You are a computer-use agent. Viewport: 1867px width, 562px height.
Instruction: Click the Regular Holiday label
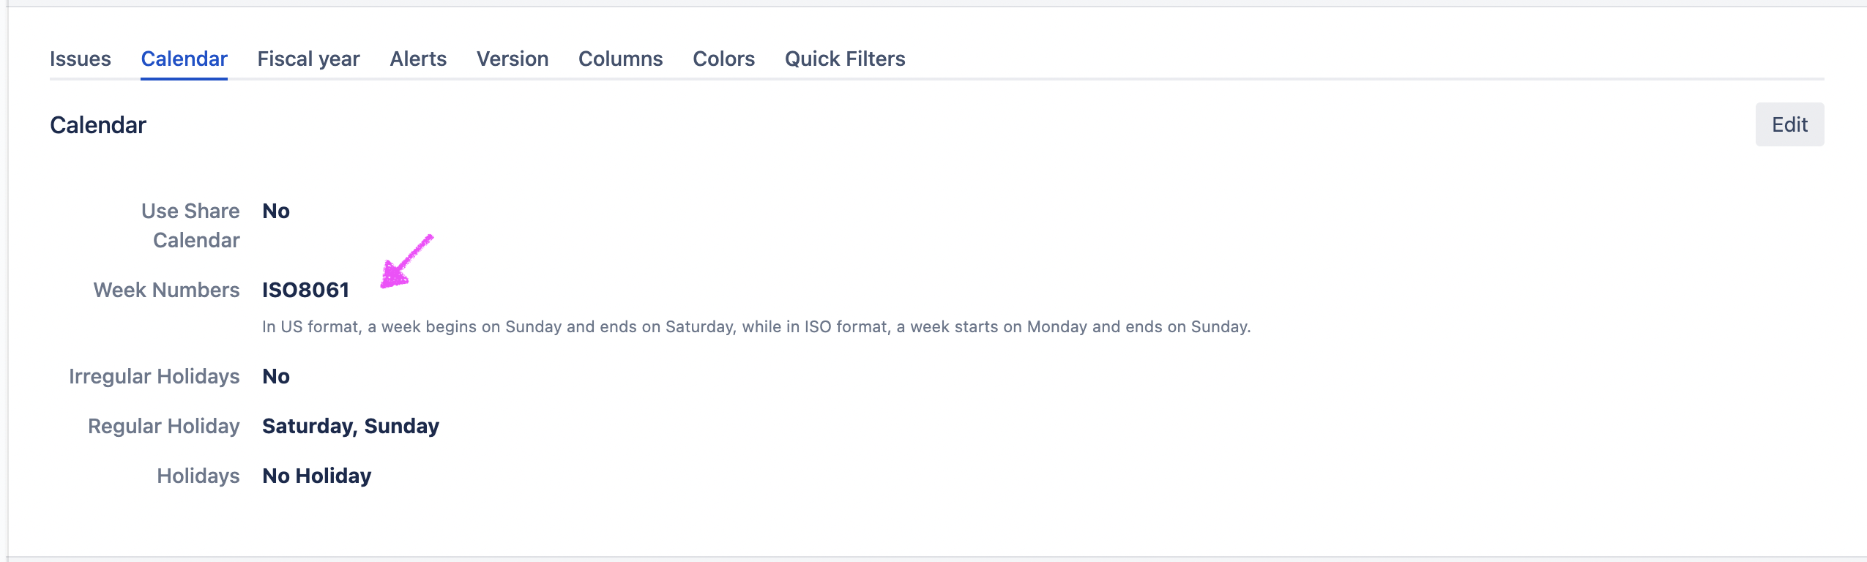[163, 426]
